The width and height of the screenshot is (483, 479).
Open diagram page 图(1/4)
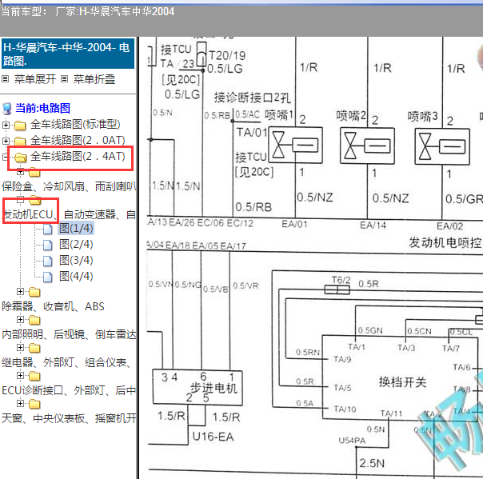(76, 228)
